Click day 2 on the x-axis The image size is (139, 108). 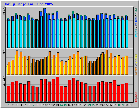click(13, 105)
